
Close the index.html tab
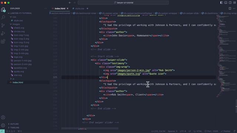pyautogui.click(x=67, y=8)
